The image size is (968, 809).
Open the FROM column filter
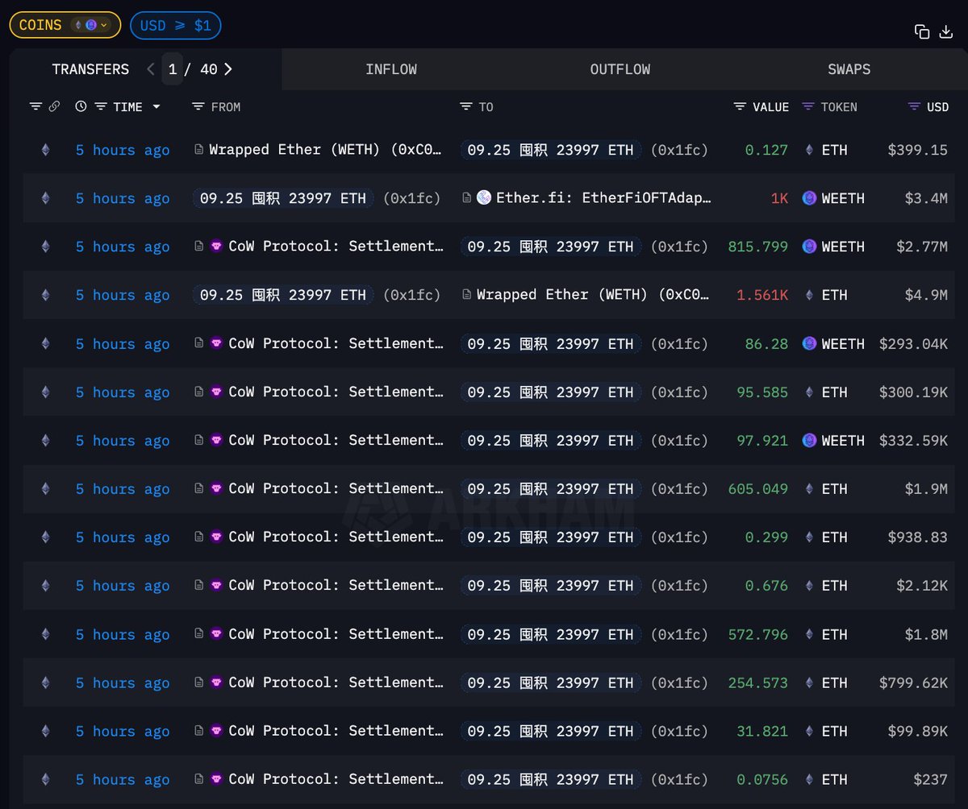[198, 106]
